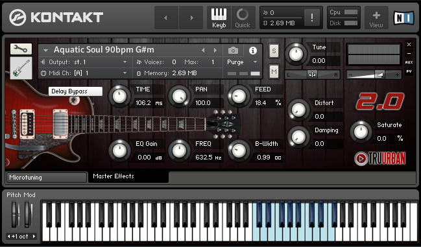Toggle the PV button
421x247 pixels.
point(409,71)
